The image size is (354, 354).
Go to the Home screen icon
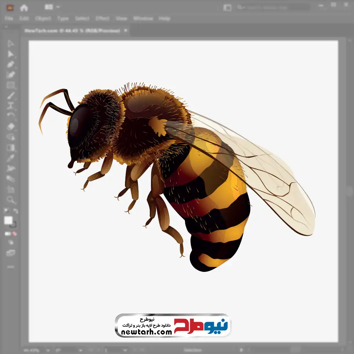pos(24,7)
